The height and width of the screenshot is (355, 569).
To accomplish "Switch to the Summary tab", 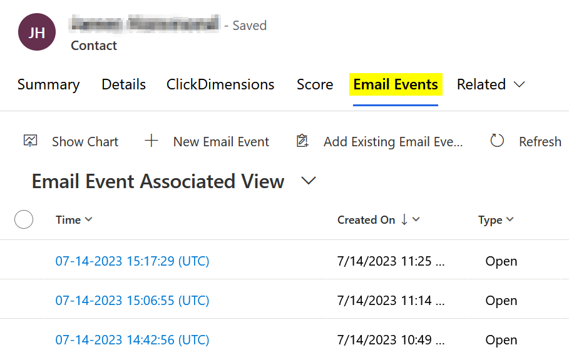I will pos(49,85).
